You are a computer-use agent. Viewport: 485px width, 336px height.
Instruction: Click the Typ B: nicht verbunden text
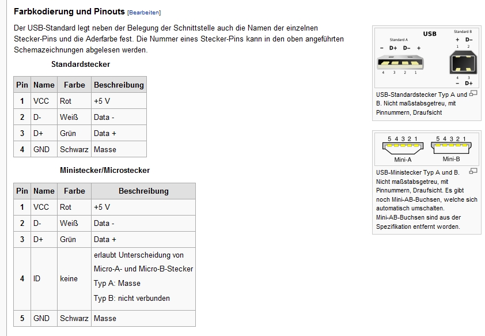132,299
